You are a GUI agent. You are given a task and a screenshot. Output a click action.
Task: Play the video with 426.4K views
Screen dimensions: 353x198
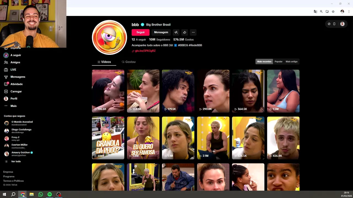[x=283, y=138]
